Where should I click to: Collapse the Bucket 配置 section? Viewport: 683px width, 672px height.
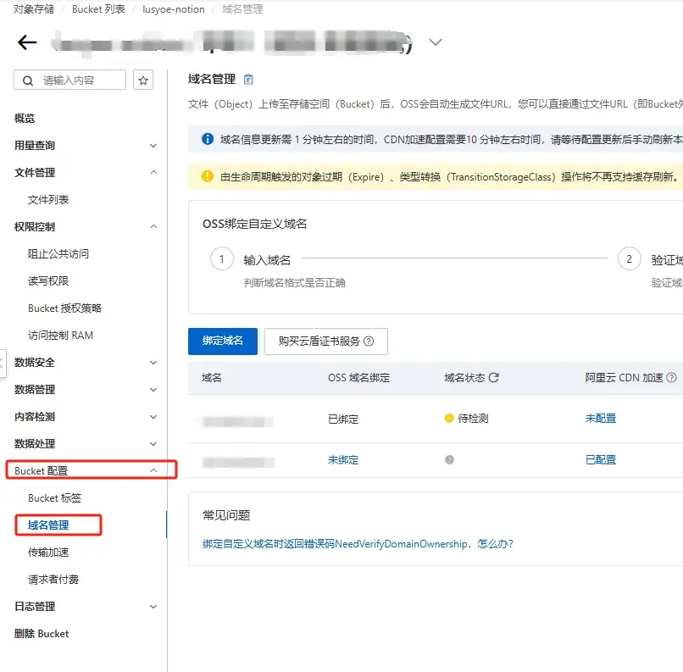pyautogui.click(x=153, y=471)
